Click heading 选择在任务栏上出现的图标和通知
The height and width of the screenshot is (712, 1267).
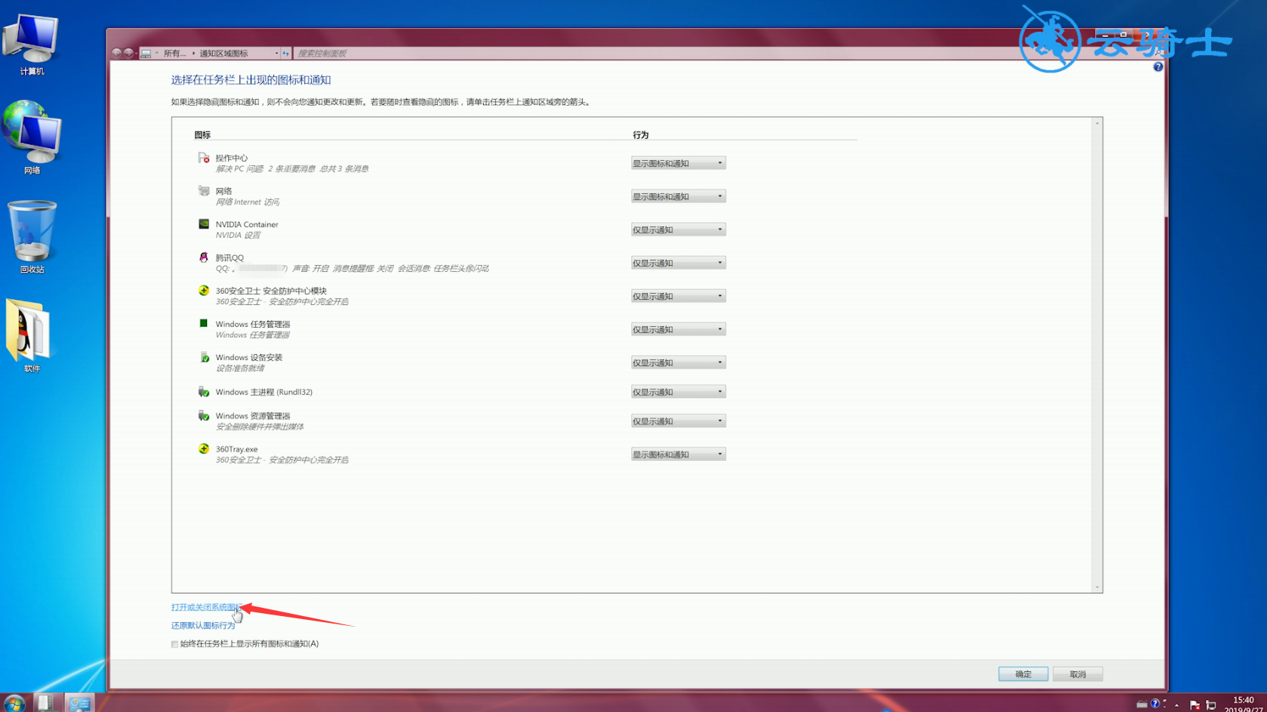tap(251, 80)
